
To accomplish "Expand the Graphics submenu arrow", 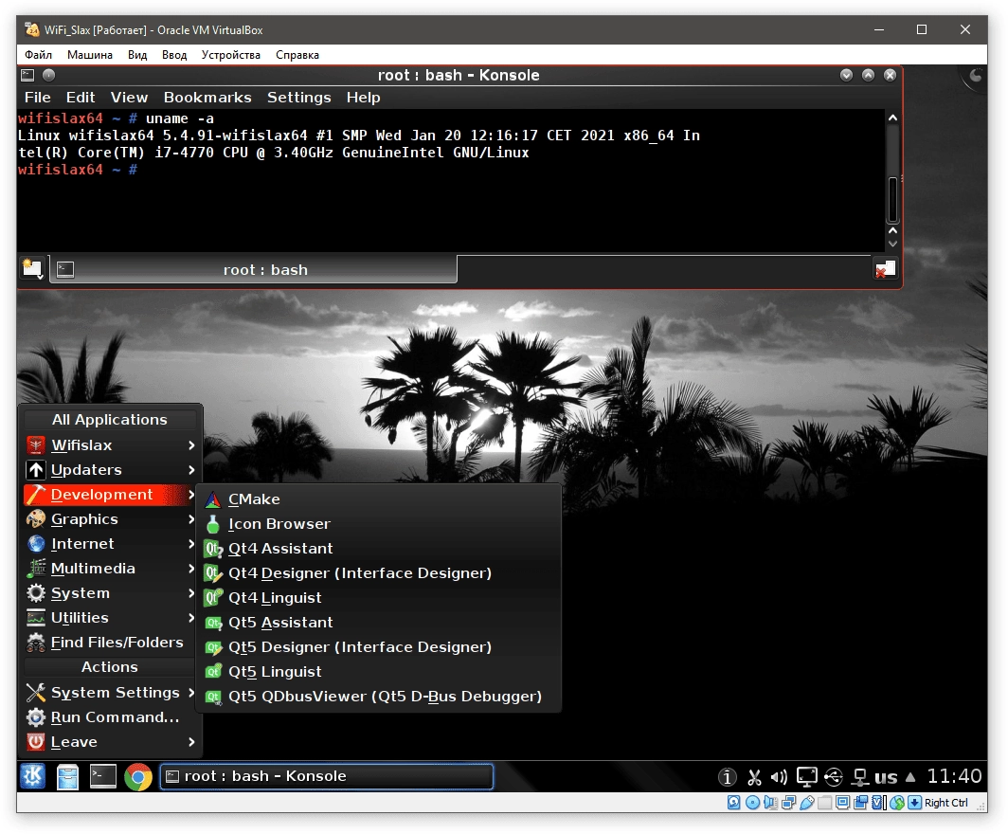I will click(x=191, y=519).
